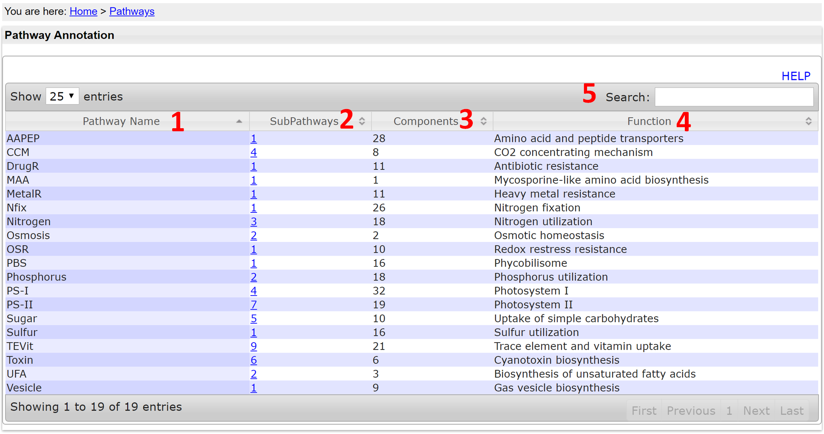Click page 1 in pagination

729,411
